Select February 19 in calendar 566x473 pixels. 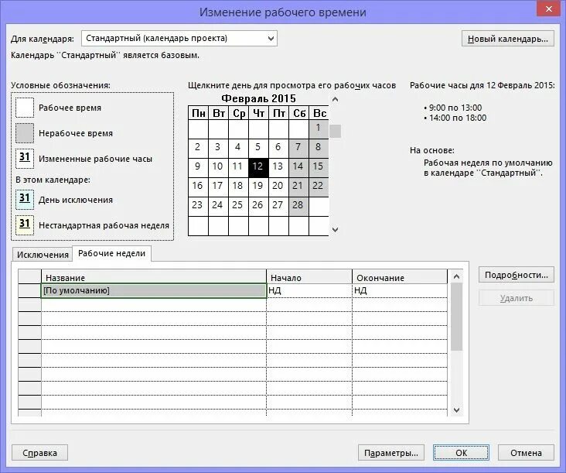click(257, 186)
